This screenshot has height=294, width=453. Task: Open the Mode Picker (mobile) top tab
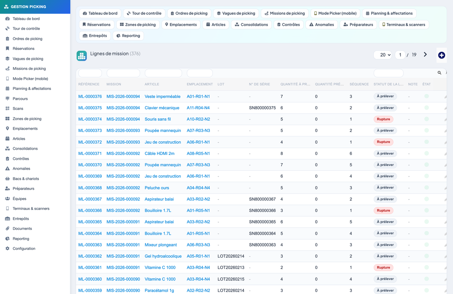[335, 13]
